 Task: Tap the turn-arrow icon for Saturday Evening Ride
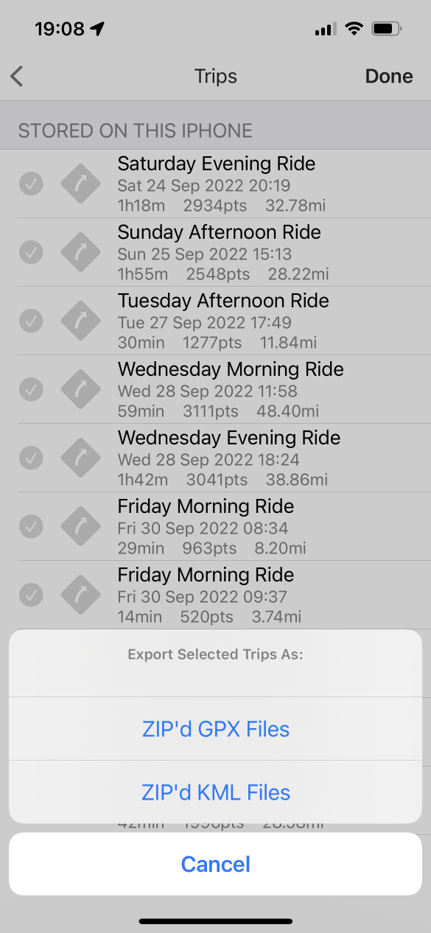[x=80, y=184]
